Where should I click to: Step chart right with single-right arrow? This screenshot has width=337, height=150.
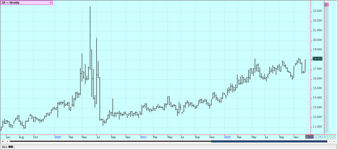(329, 141)
